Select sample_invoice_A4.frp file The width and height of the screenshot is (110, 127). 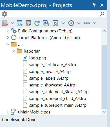[50, 72]
